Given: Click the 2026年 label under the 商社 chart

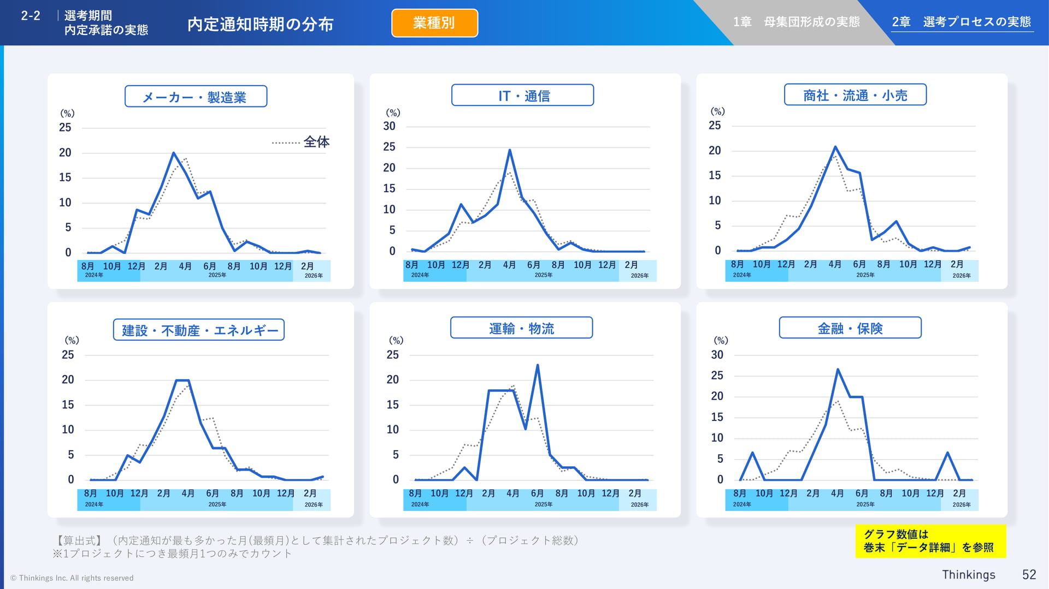Looking at the screenshot, I should coord(962,276).
